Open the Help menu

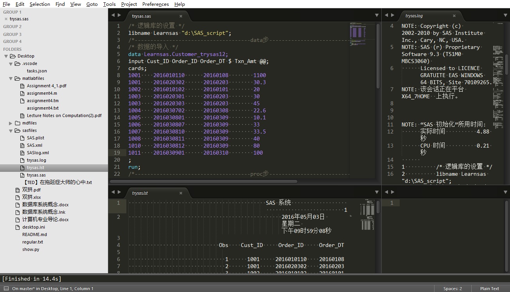[x=180, y=4]
